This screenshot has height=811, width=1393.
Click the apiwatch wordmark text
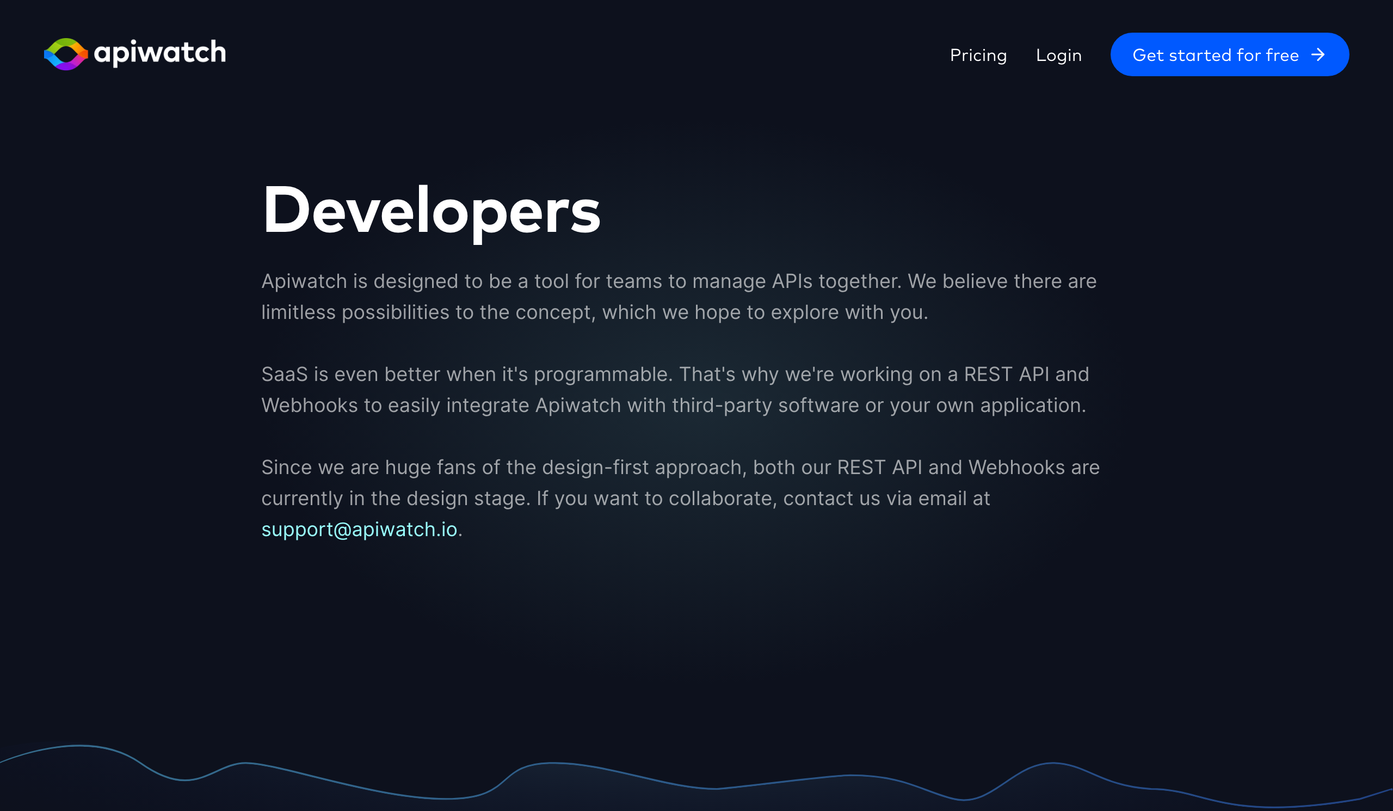pyautogui.click(x=160, y=53)
